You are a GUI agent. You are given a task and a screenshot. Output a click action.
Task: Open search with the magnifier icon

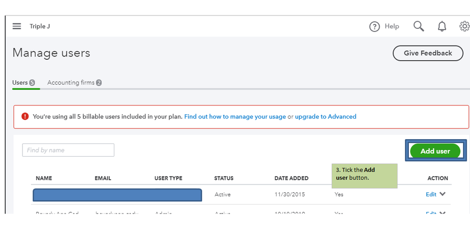[419, 26]
